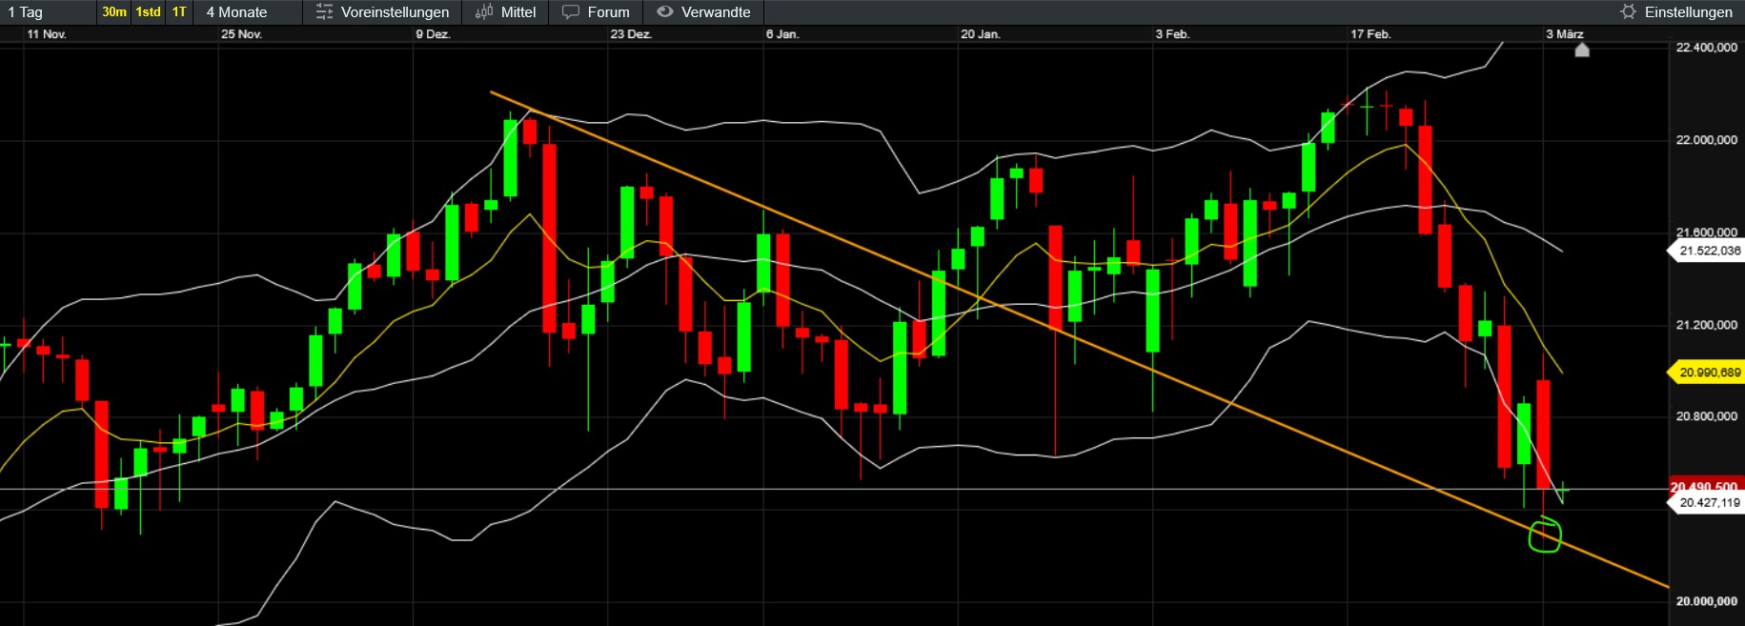Click the 20.427,119 price label
This screenshot has width=1745, height=626.
[1709, 502]
